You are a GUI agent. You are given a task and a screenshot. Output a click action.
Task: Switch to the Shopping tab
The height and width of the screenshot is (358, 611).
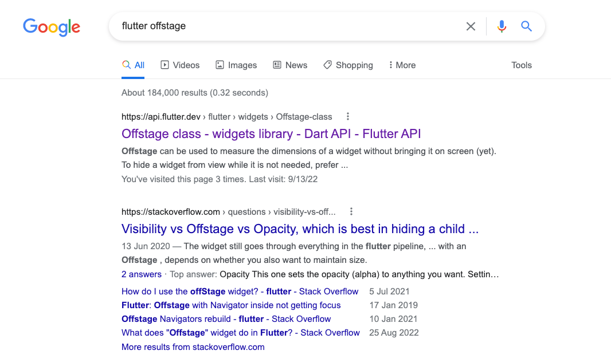click(x=348, y=65)
